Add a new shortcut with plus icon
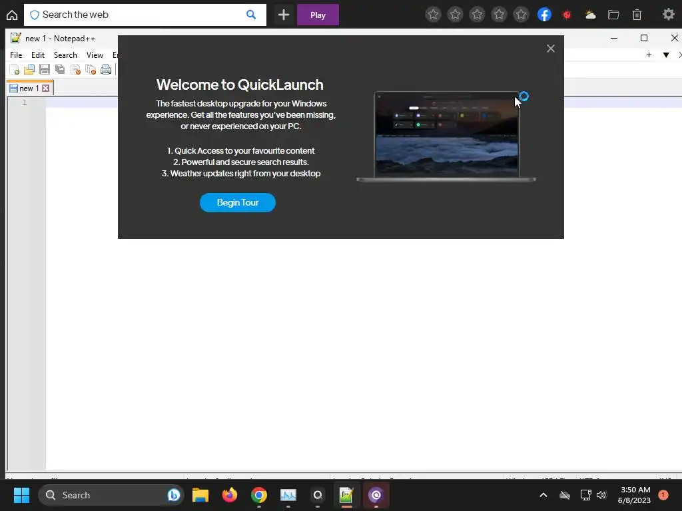The image size is (682, 511). [284, 15]
